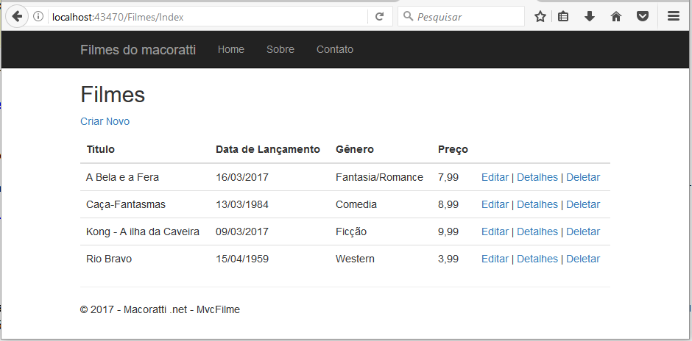Click Deletar for Kong - A ilha da Caveira

coord(583,231)
